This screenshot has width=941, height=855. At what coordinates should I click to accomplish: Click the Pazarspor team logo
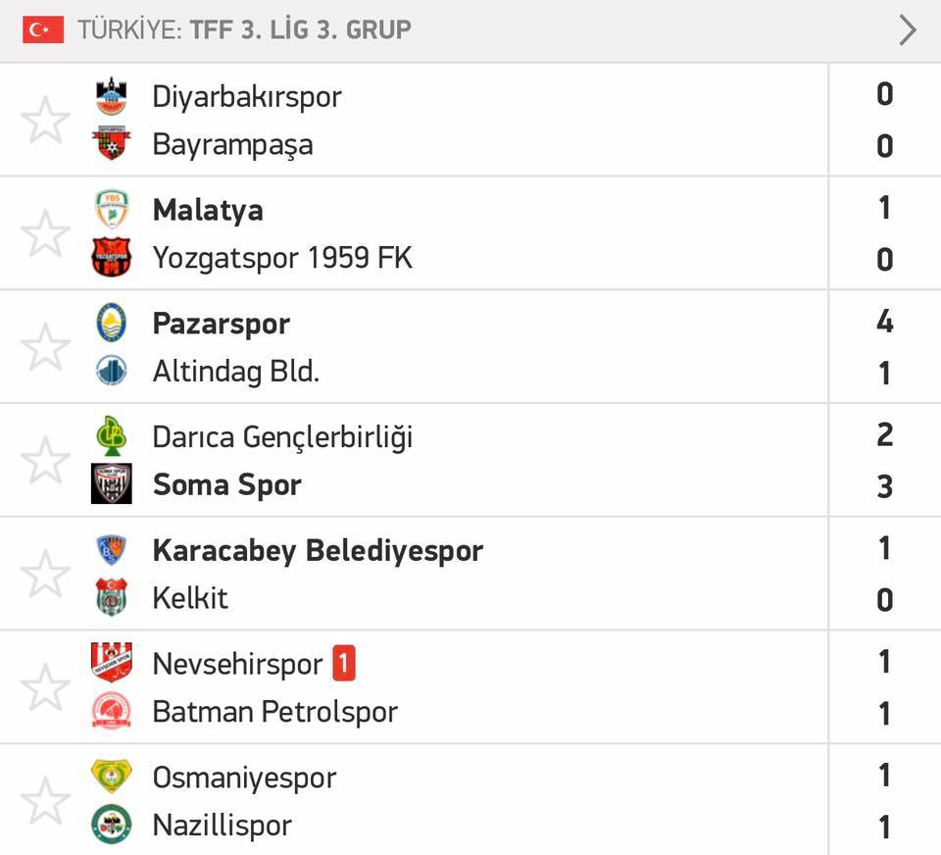[112, 323]
